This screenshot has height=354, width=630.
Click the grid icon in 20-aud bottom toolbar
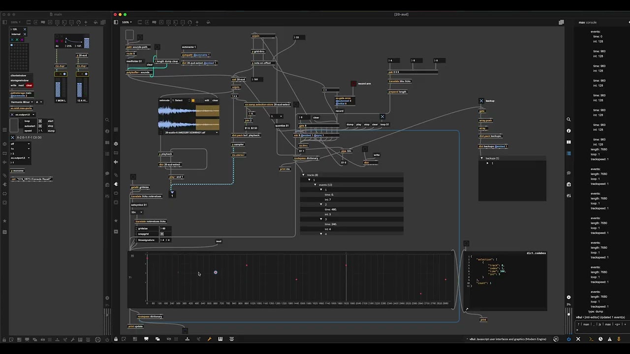pyautogui.click(x=176, y=339)
